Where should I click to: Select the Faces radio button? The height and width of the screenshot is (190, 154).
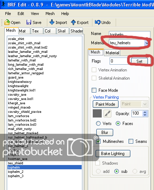point(118,124)
